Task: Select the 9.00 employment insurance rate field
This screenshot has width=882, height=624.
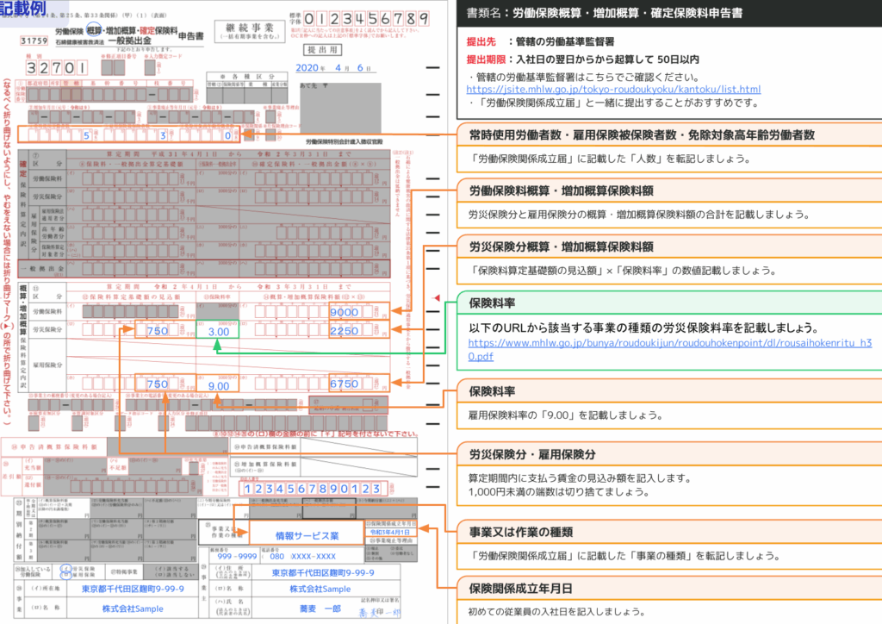Action: tap(218, 384)
